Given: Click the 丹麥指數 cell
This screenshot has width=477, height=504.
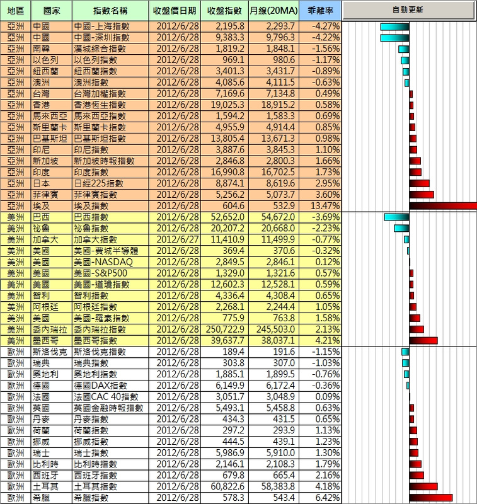Looking at the screenshot, I should (x=110, y=420).
